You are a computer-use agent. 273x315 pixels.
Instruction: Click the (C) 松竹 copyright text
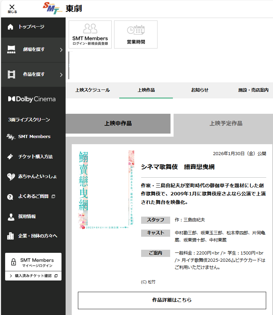[148, 282]
